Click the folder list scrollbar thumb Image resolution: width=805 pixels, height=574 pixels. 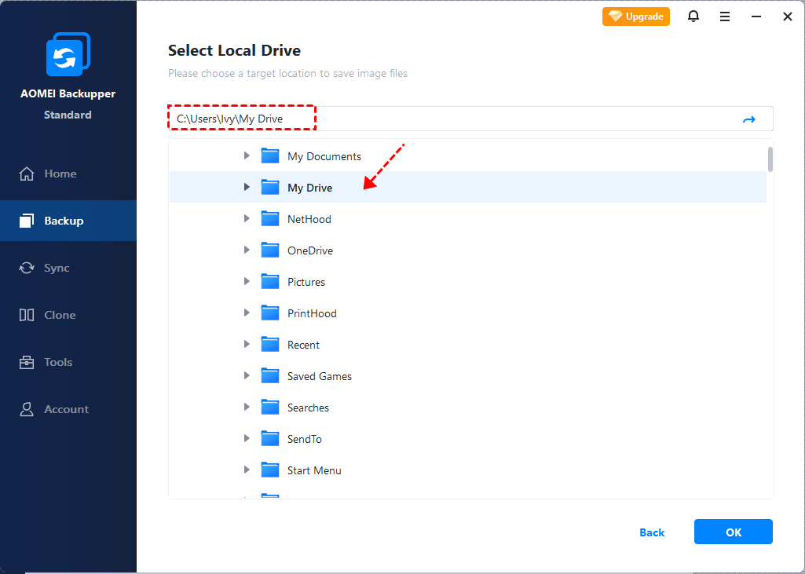tap(770, 159)
